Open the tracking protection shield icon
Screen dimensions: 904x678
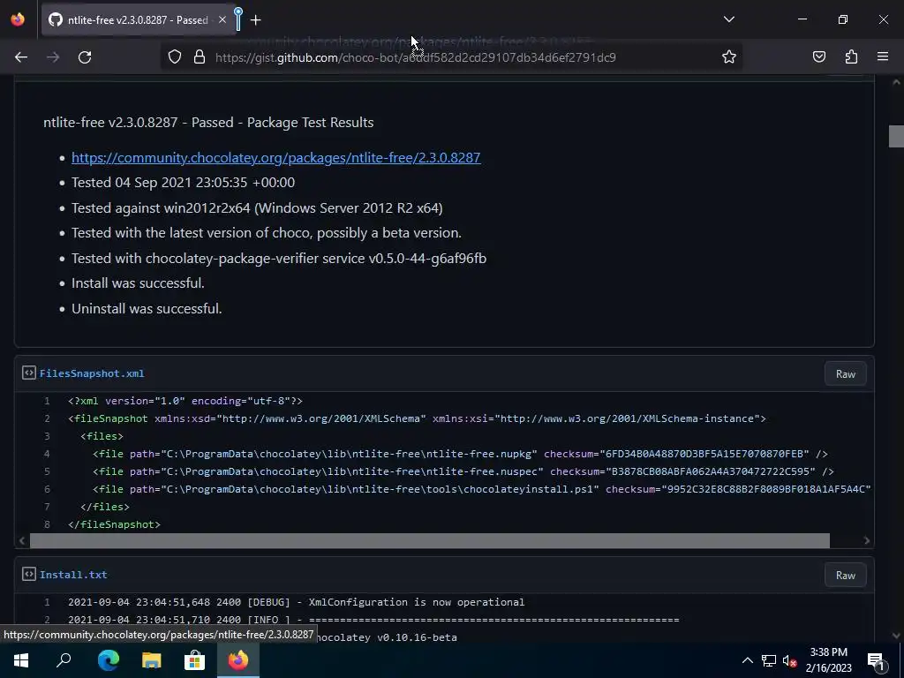[175, 56]
